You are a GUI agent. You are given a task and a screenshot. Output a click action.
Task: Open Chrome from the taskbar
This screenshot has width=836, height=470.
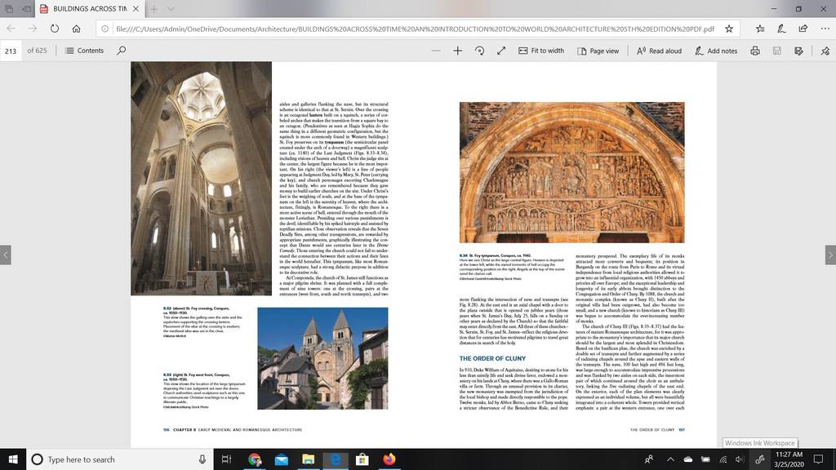[x=255, y=459]
